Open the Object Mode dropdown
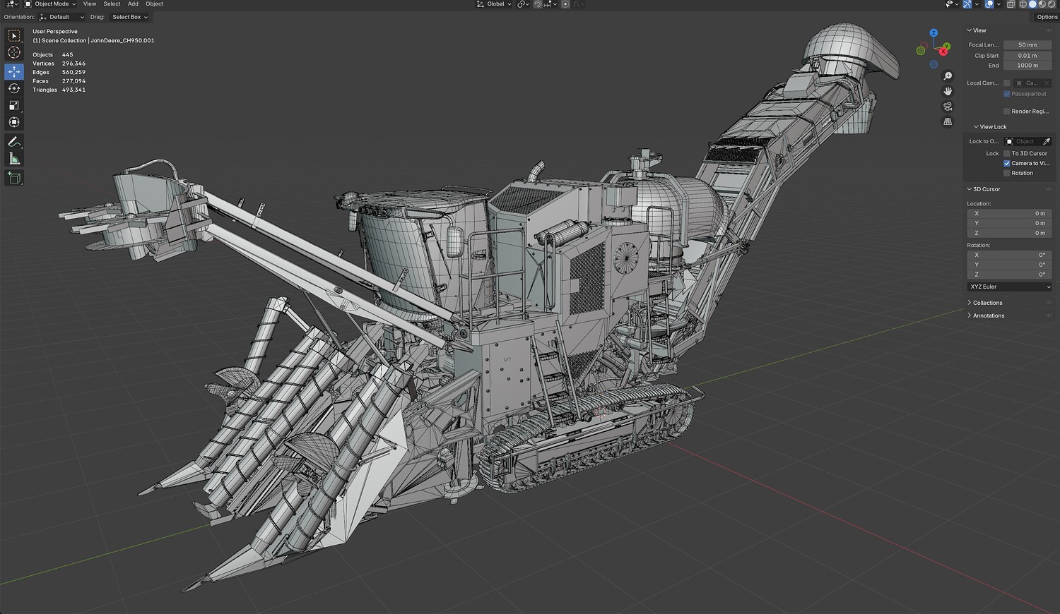 51,4
